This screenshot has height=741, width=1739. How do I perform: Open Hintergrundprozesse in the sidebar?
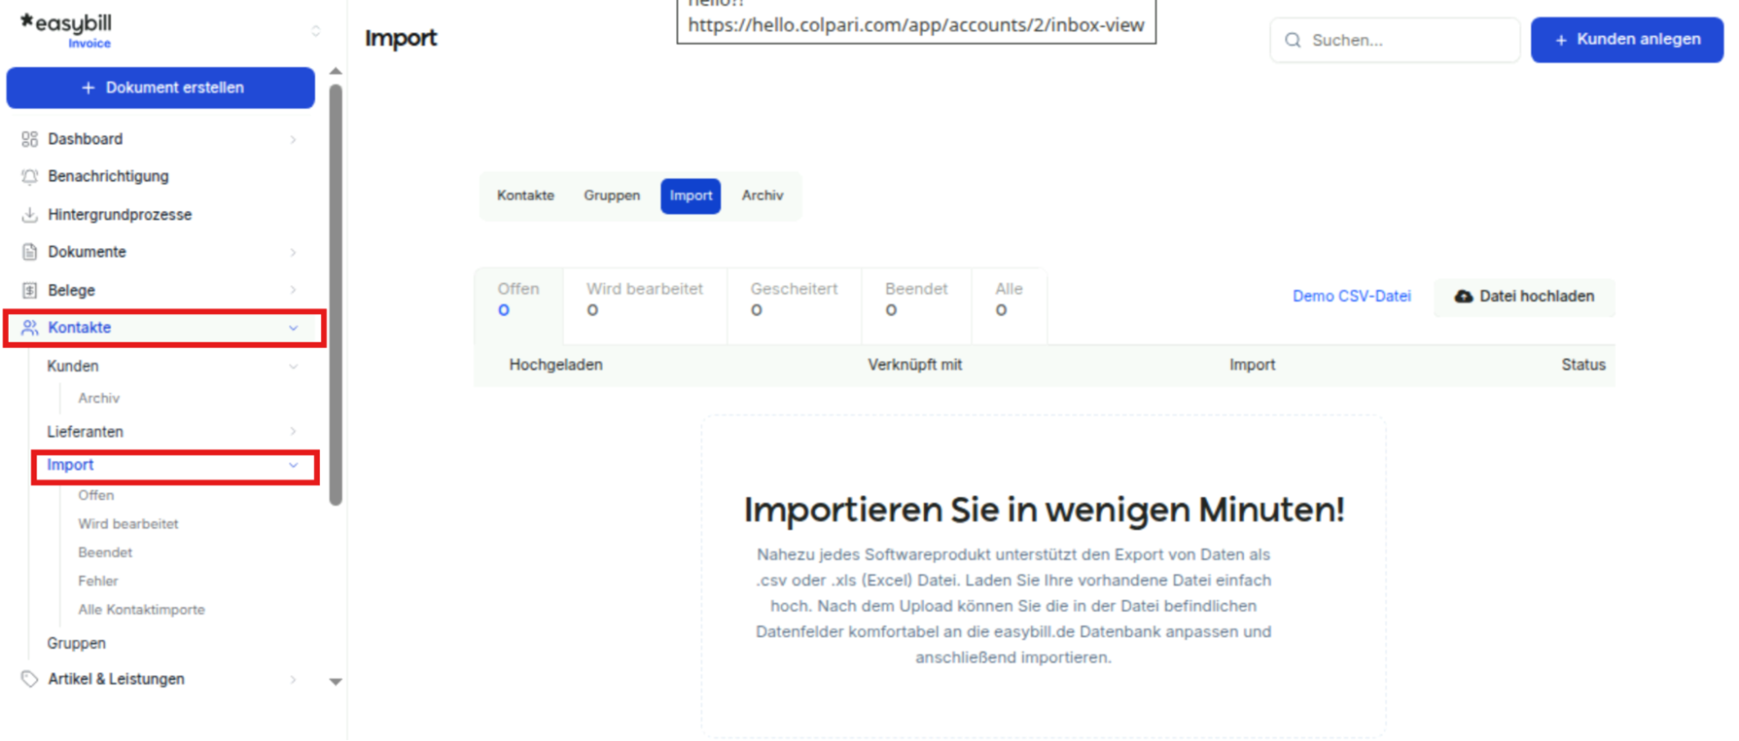click(x=120, y=215)
